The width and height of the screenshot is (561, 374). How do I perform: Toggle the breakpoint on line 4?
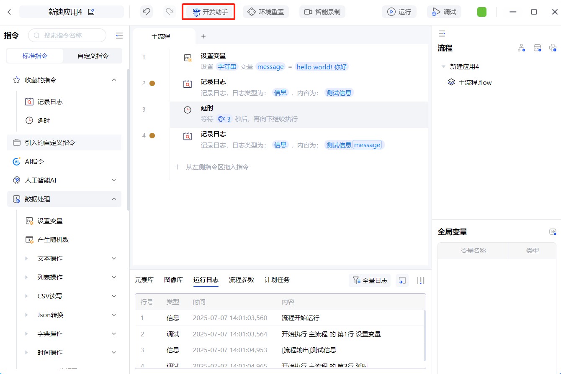click(152, 135)
